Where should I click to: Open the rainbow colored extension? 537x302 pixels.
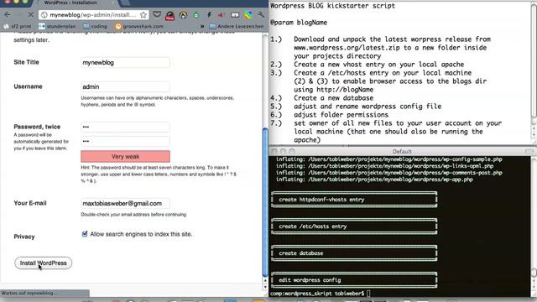point(248,15)
